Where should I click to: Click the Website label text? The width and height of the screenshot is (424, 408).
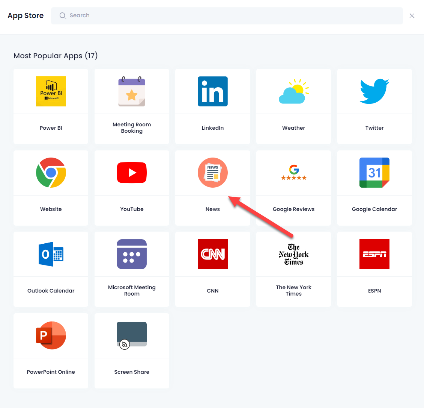51,209
